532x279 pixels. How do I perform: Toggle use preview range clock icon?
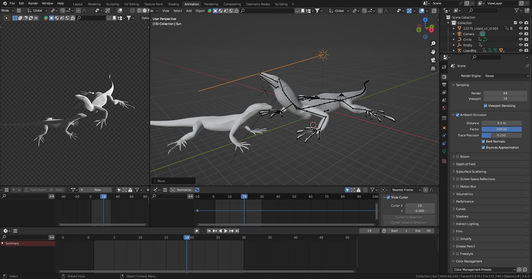coord(384,231)
